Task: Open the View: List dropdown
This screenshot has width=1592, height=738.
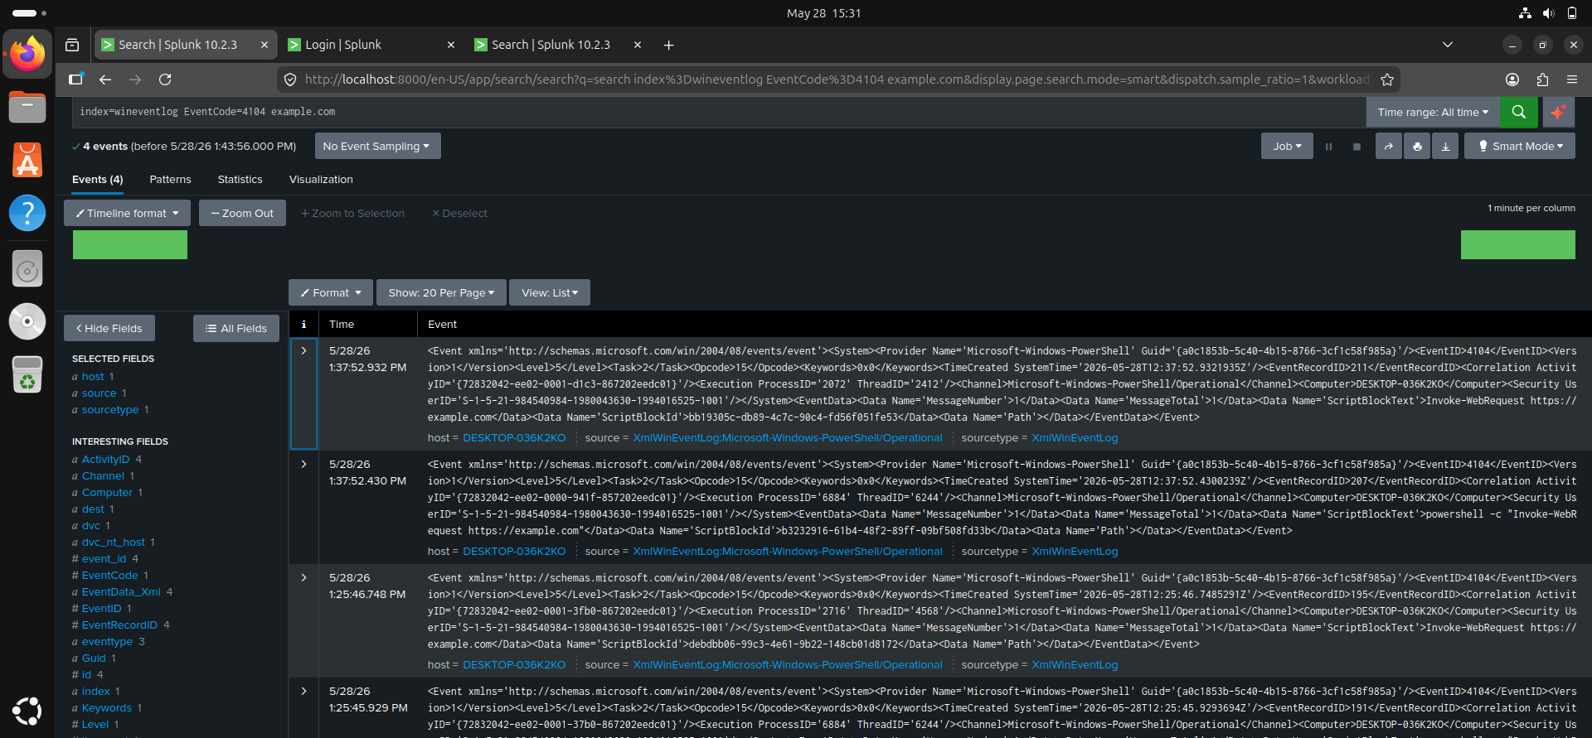Action: tap(550, 292)
